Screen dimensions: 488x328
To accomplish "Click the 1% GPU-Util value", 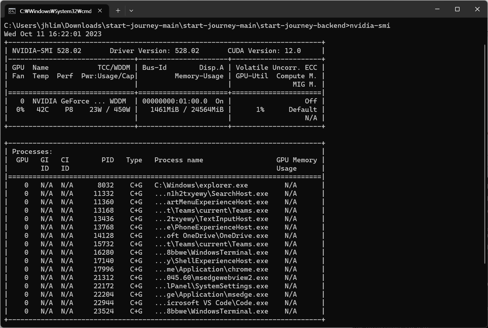I will coord(260,110).
